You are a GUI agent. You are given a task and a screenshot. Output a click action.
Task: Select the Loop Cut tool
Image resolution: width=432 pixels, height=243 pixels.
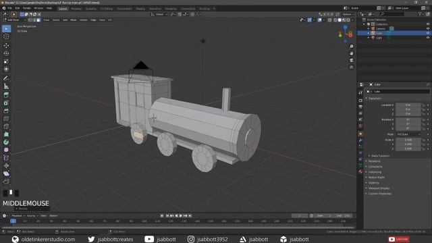[6, 119]
